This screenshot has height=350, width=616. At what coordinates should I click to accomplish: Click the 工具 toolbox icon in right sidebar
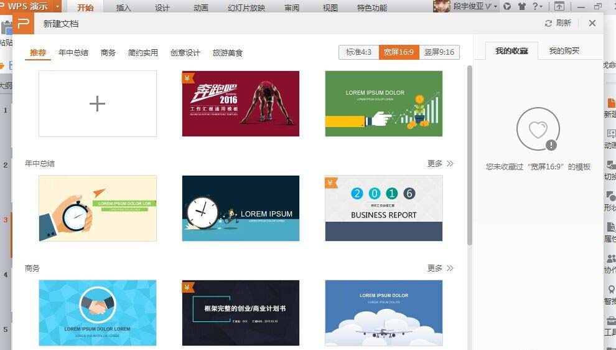point(611,319)
